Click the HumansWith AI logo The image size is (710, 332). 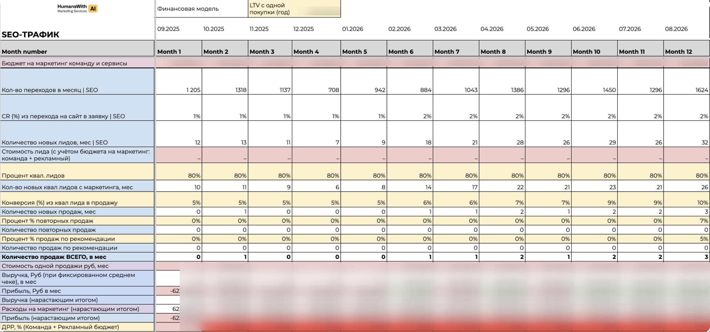(77, 9)
